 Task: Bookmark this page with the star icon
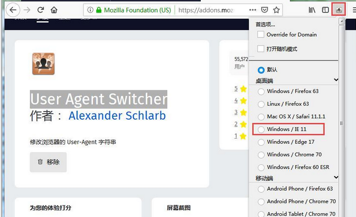pyautogui.click(x=276, y=10)
